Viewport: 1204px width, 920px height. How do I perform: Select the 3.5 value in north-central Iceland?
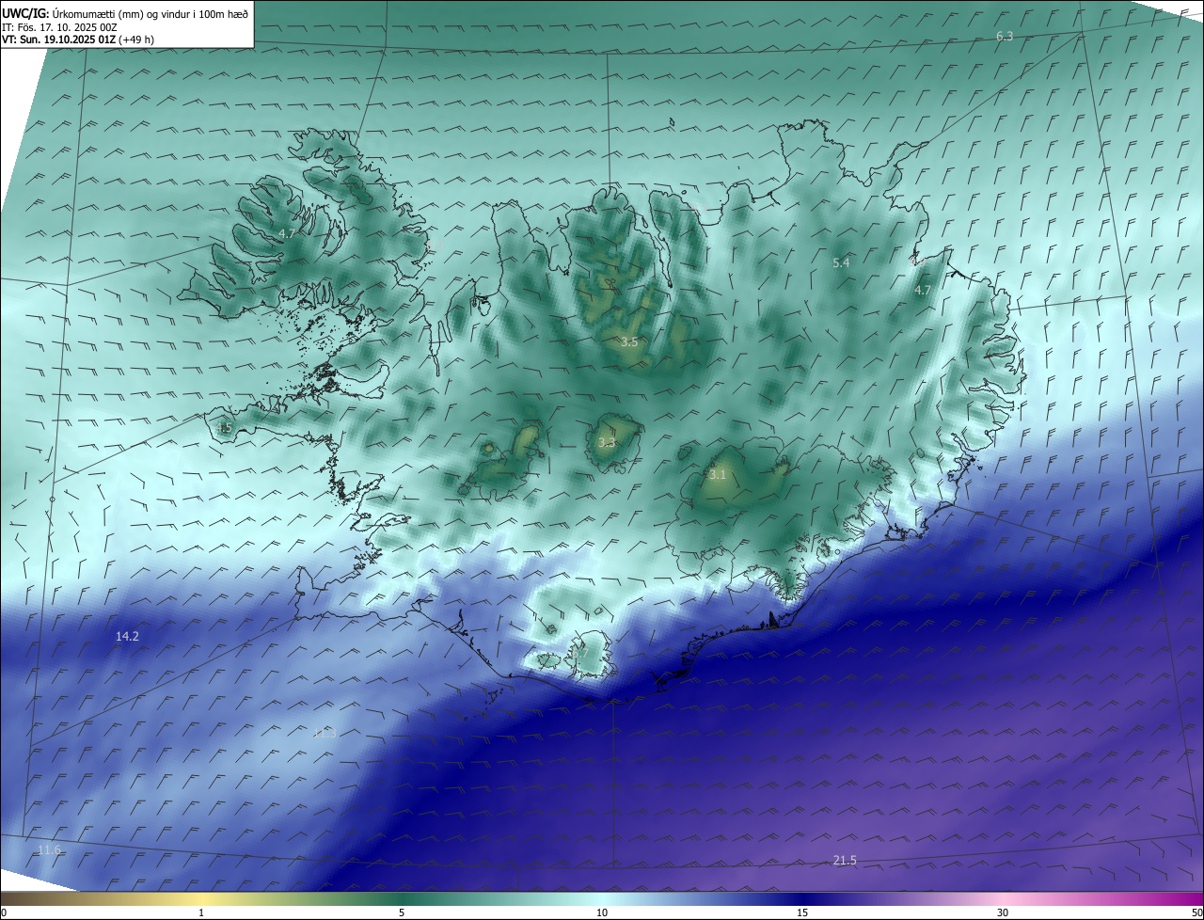coord(629,342)
